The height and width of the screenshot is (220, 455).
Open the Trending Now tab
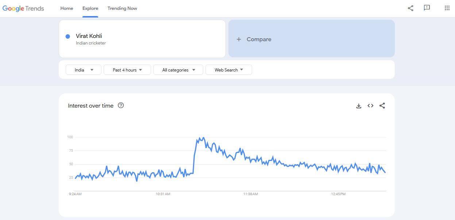(122, 8)
